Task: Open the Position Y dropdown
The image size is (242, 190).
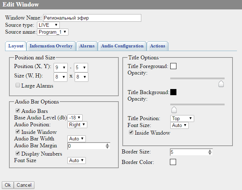Action: click(81, 68)
